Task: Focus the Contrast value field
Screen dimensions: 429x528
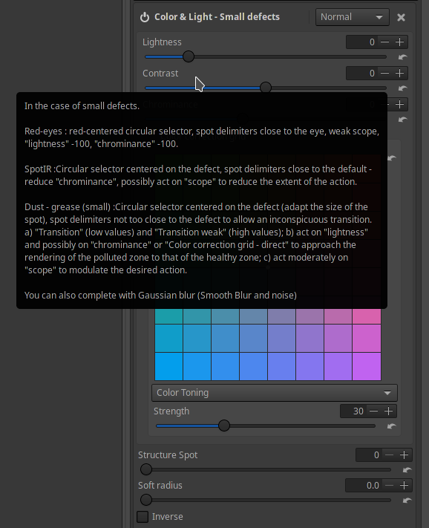Action: (362, 74)
